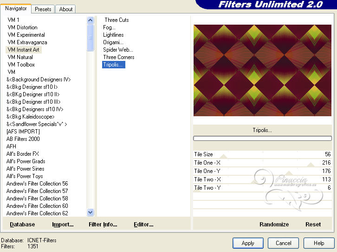The image size is (337, 252).
Task: Open the Editor... button
Action: click(143, 225)
